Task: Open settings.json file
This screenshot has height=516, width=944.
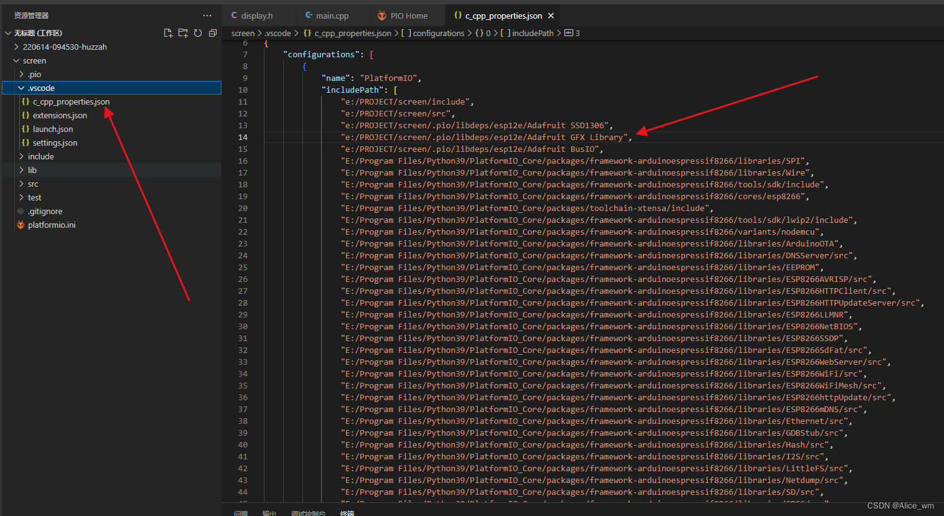Action: (x=55, y=143)
